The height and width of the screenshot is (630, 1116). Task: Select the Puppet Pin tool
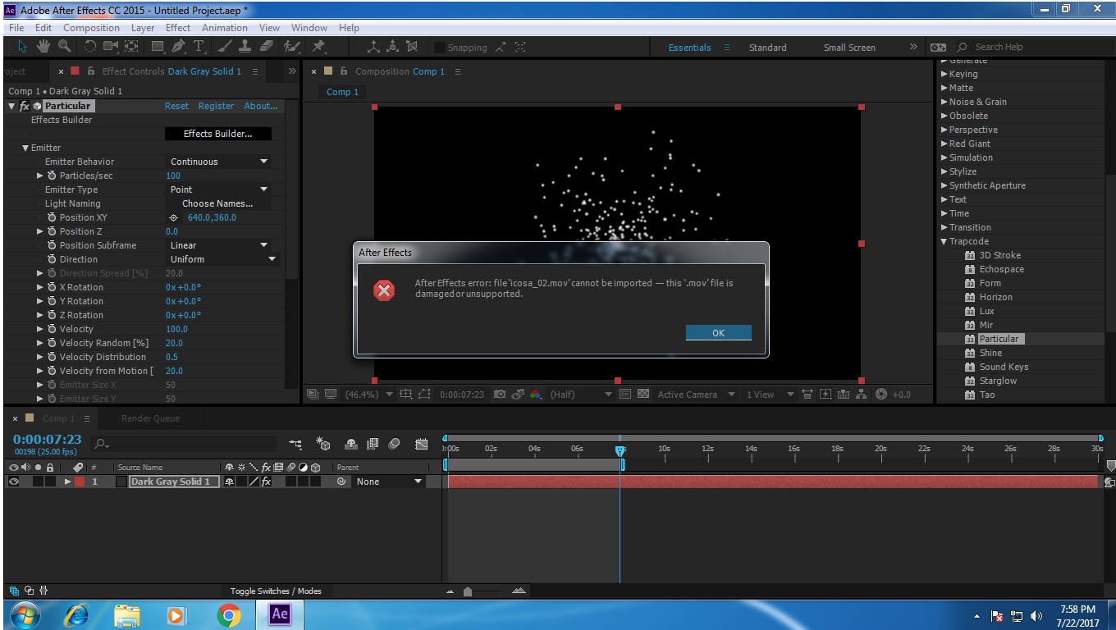318,47
